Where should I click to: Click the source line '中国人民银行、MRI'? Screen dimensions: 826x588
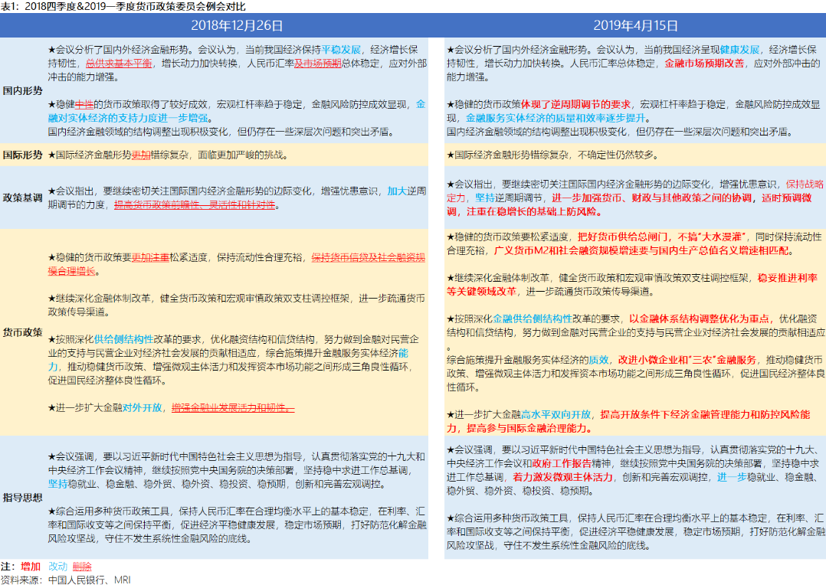pyautogui.click(x=89, y=580)
